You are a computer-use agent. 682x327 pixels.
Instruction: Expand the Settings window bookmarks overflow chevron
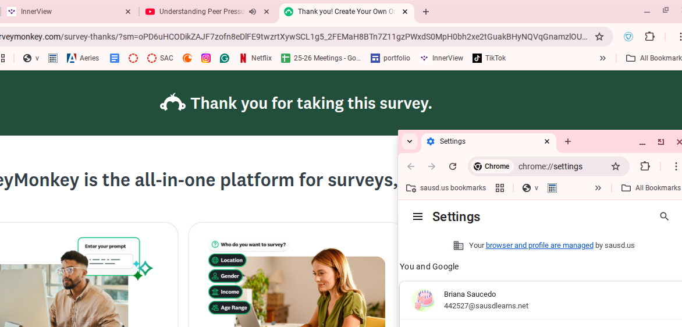598,188
